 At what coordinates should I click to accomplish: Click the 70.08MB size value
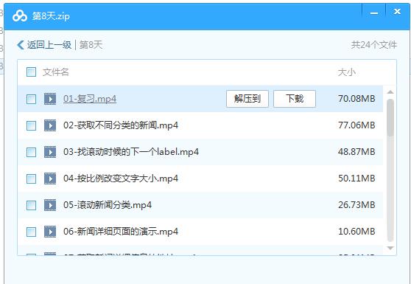pos(356,99)
